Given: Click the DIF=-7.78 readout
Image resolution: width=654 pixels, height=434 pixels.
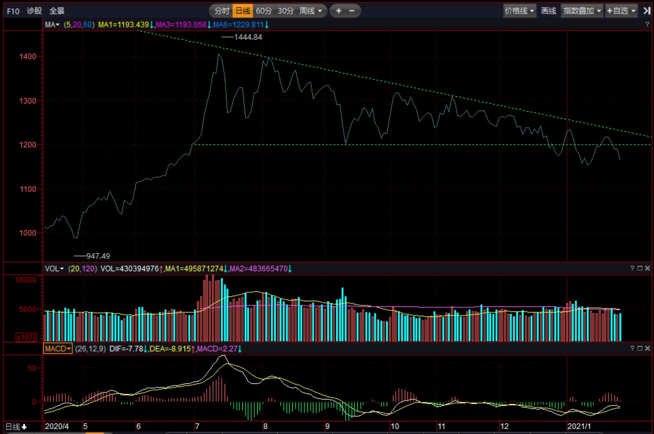Looking at the screenshot, I should pyautogui.click(x=128, y=348).
